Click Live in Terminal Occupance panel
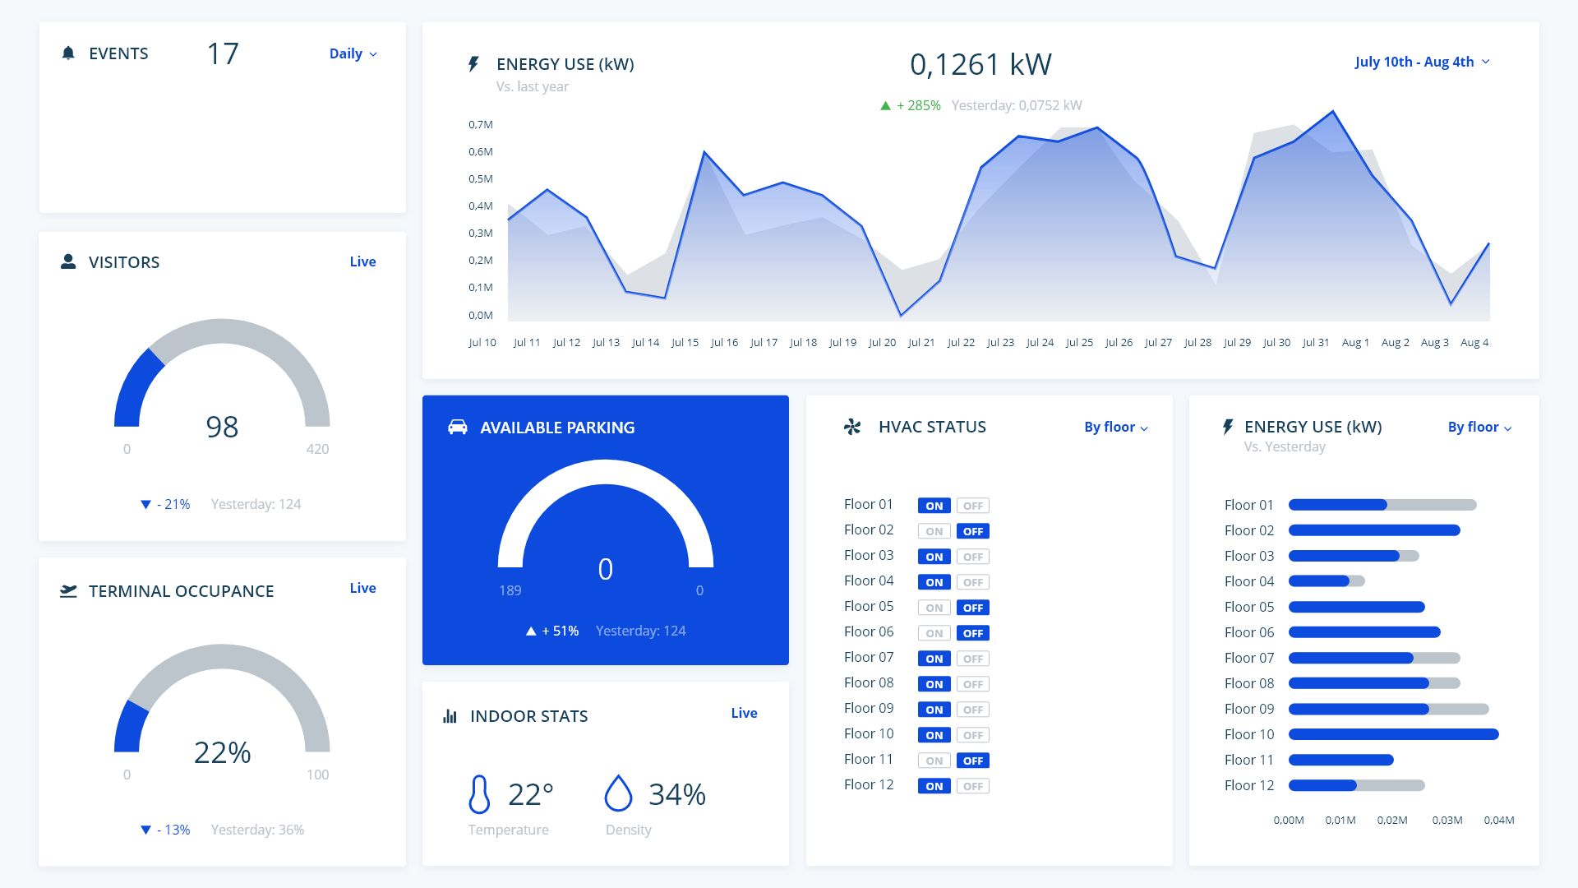1578x888 pixels. (362, 588)
